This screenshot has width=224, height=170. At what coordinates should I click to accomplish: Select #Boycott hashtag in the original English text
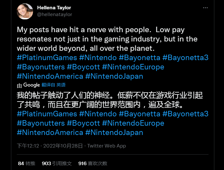83,67
